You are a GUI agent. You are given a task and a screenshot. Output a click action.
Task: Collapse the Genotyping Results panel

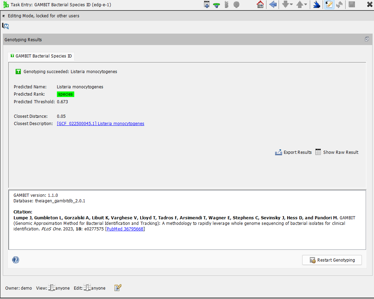pos(367,39)
